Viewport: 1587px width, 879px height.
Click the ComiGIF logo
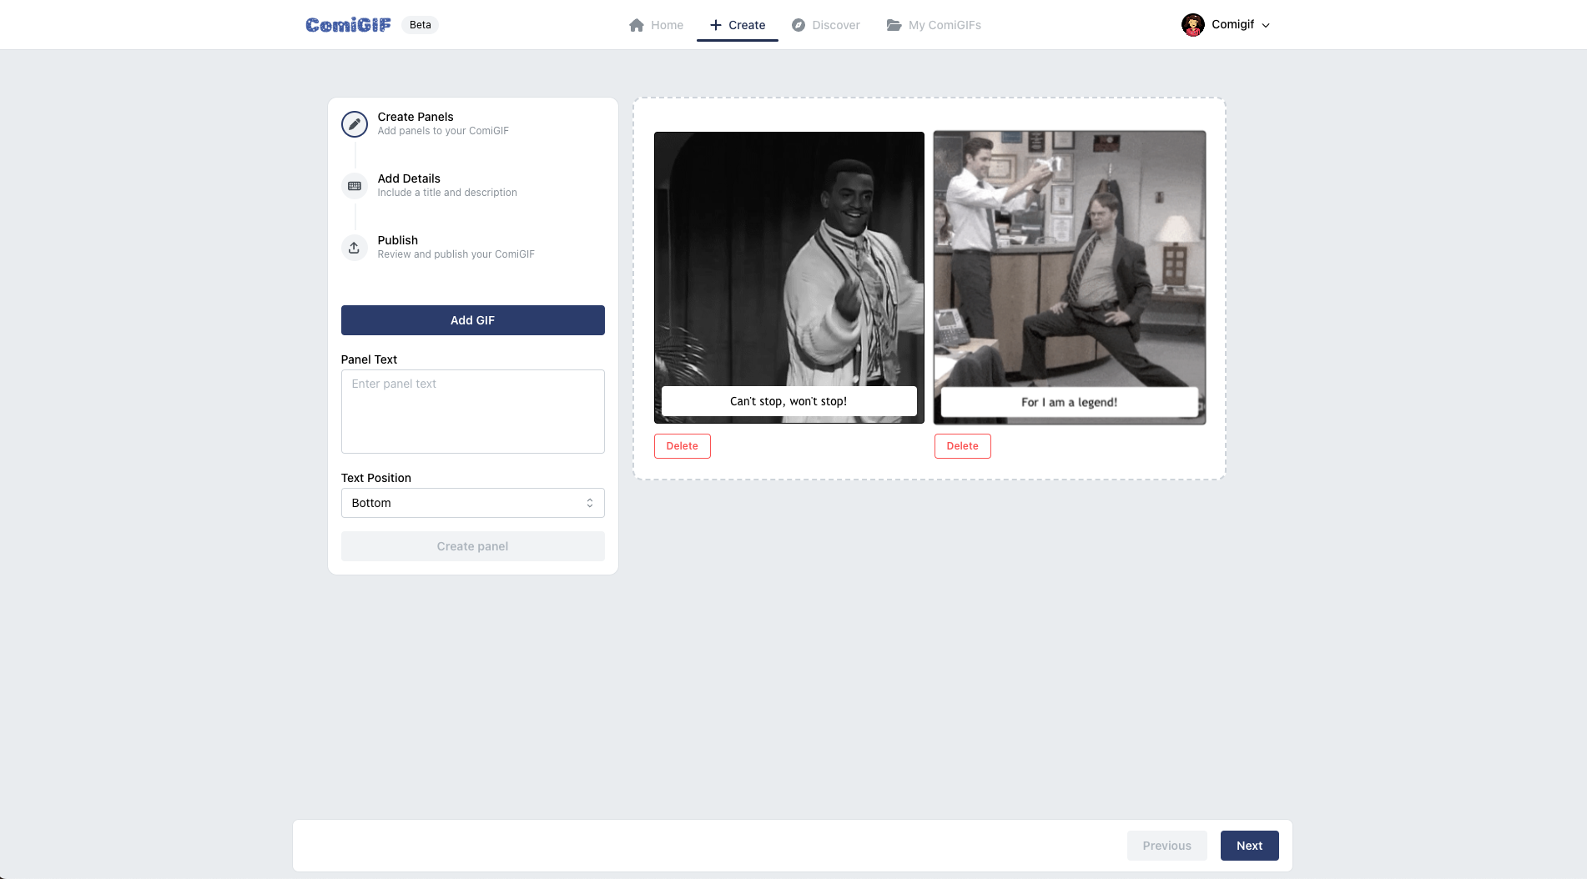tap(348, 25)
